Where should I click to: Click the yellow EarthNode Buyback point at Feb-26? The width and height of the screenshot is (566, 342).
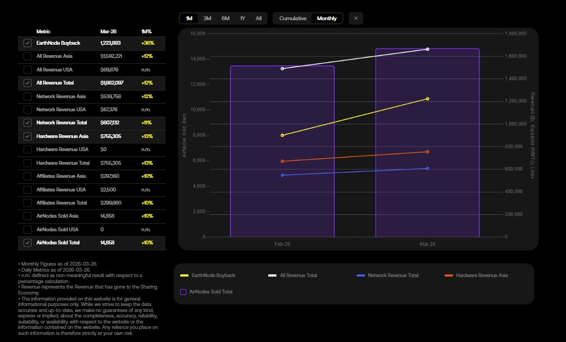pyautogui.click(x=282, y=135)
